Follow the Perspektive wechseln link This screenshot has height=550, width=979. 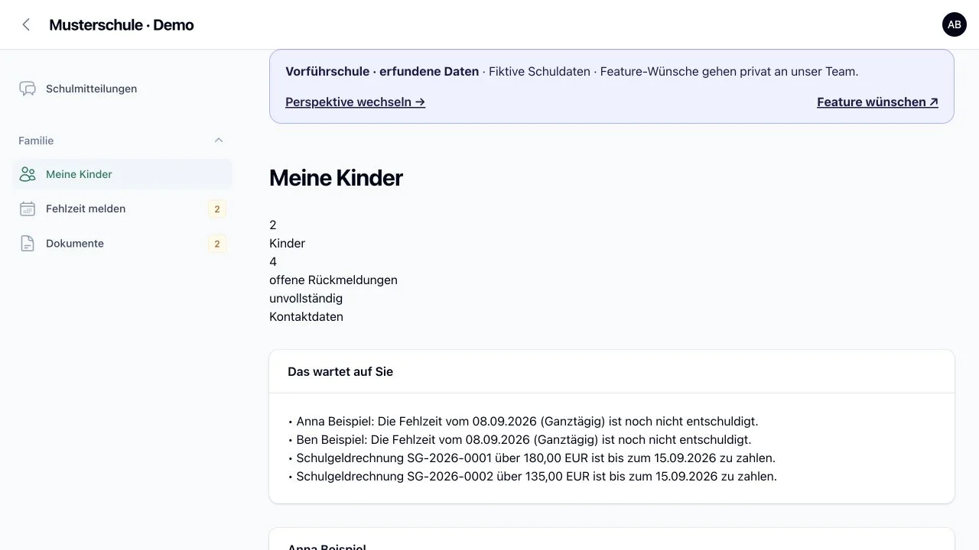tap(355, 102)
